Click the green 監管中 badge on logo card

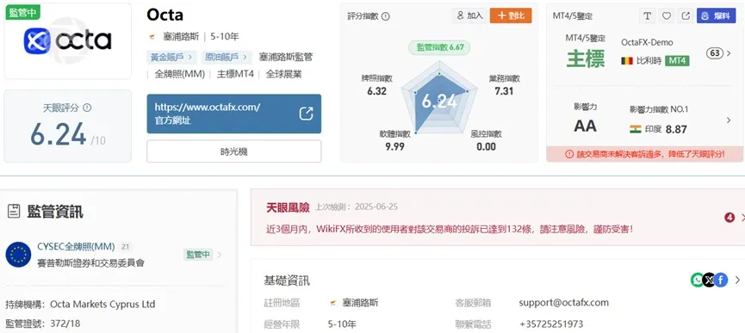coord(22,13)
